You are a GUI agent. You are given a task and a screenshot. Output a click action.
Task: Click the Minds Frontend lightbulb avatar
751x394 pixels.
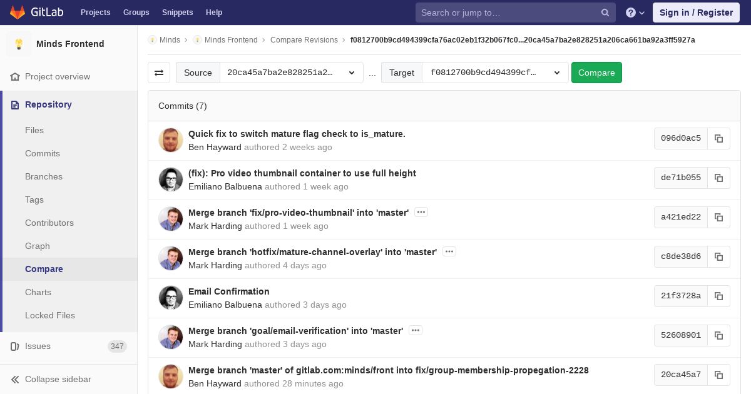tap(19, 44)
